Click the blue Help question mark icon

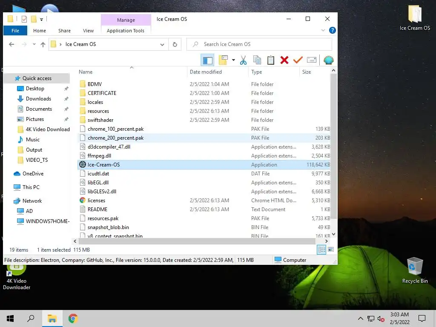click(x=332, y=30)
